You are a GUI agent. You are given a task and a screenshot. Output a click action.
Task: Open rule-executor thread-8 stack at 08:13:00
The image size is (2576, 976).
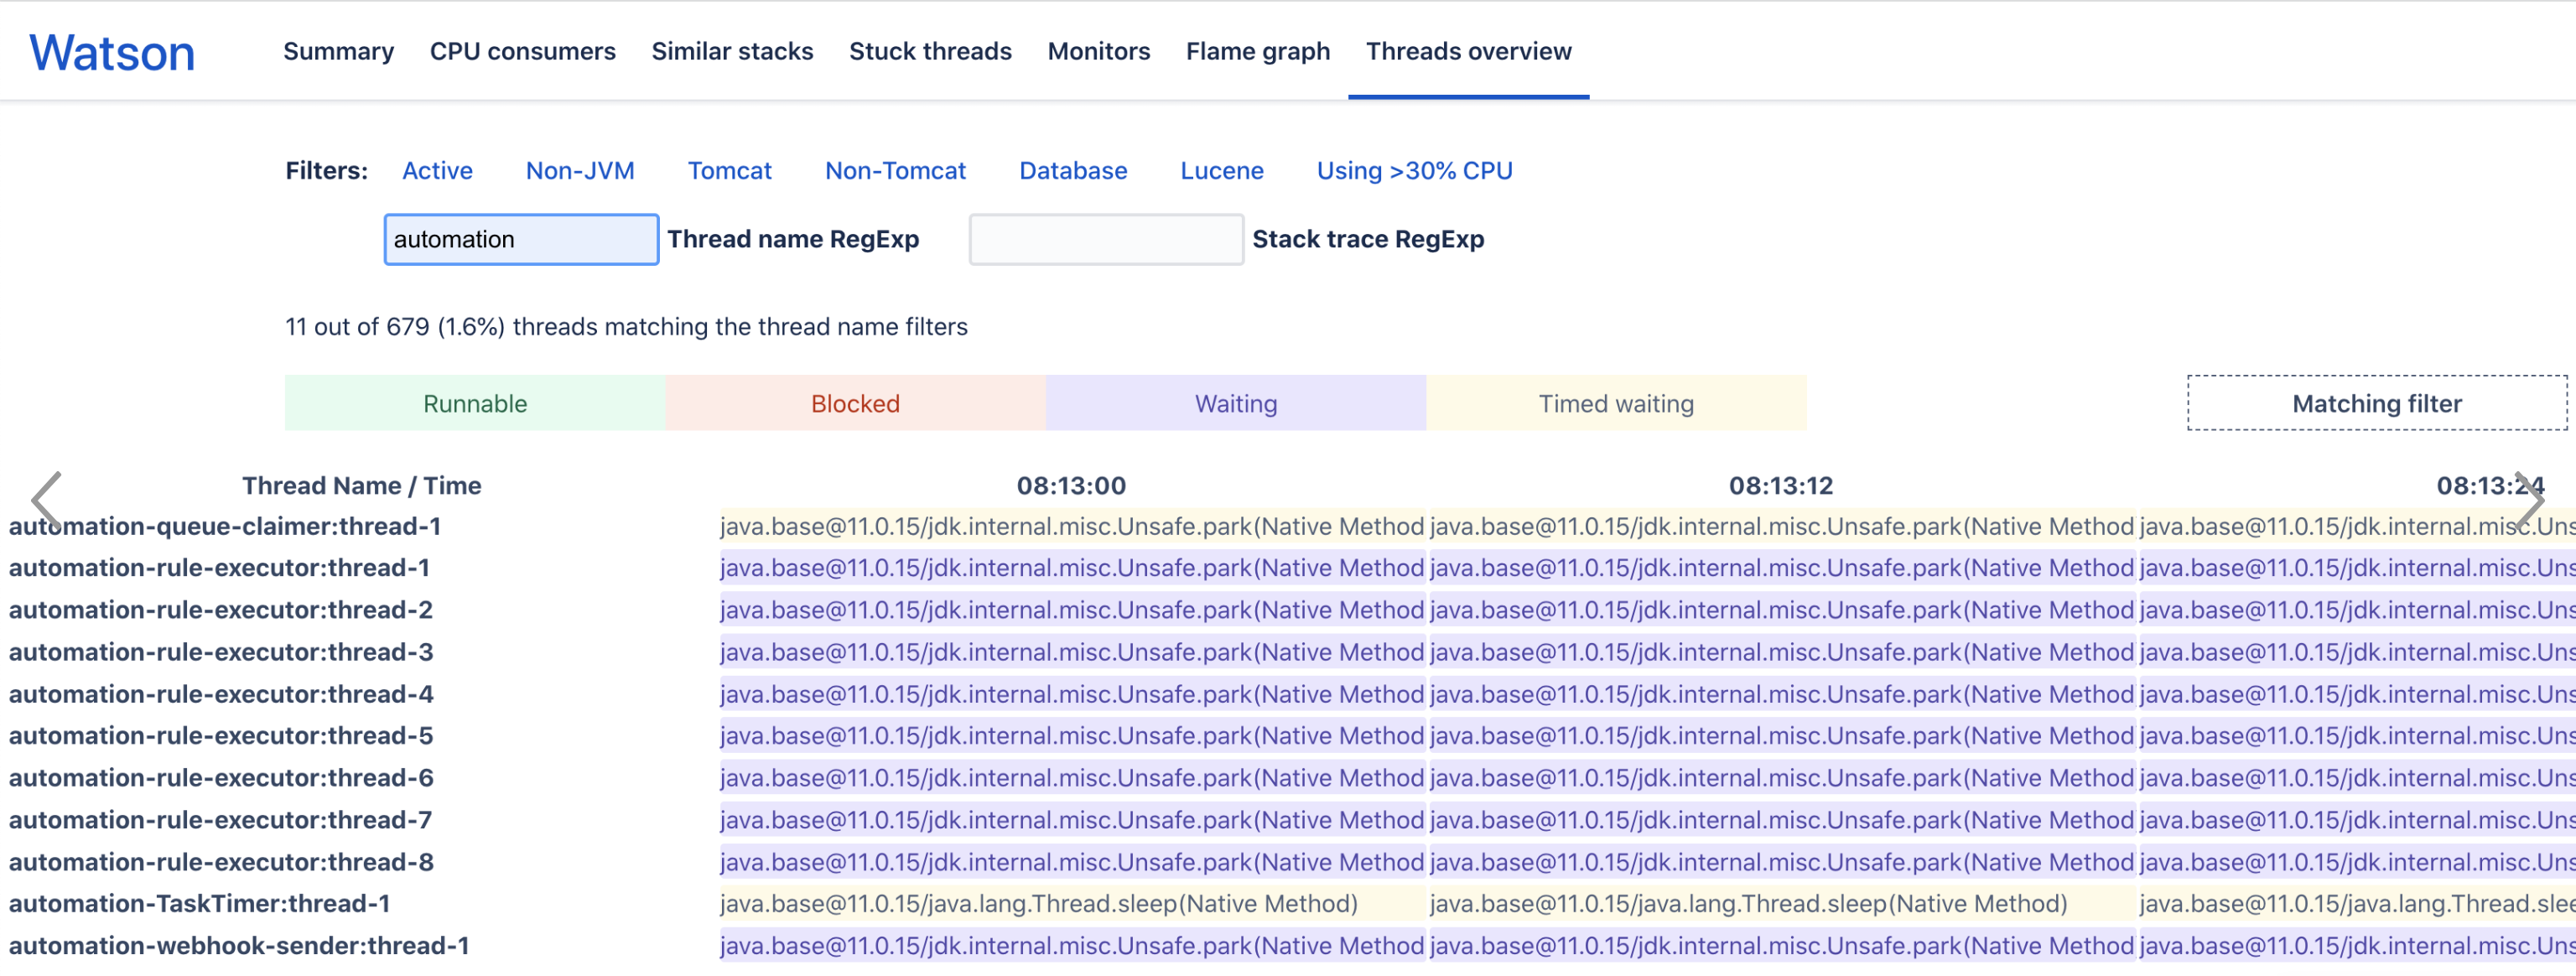[x=1072, y=861]
